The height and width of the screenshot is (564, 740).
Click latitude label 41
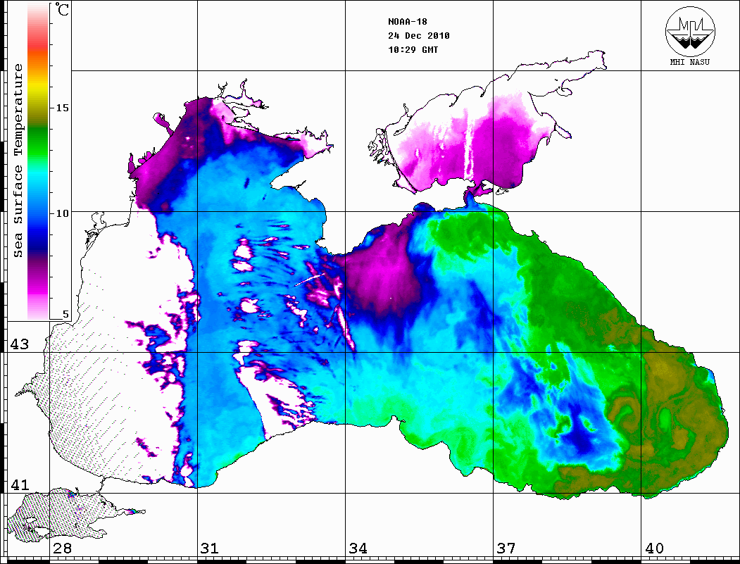(19, 485)
